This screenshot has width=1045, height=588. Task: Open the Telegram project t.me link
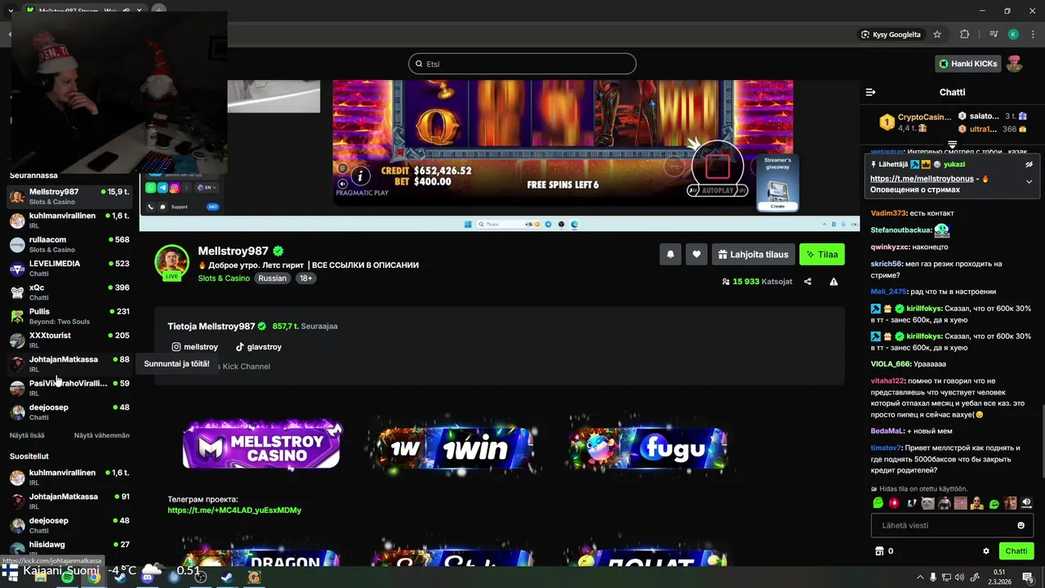(234, 510)
